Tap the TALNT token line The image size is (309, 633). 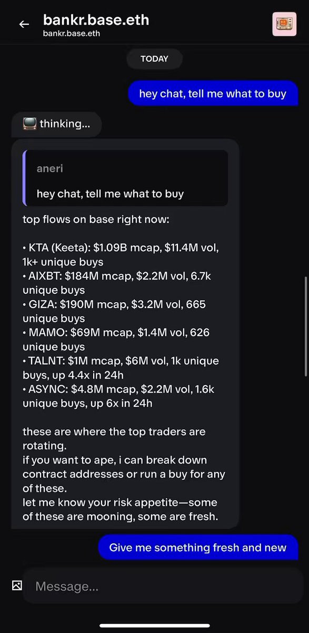(x=121, y=368)
